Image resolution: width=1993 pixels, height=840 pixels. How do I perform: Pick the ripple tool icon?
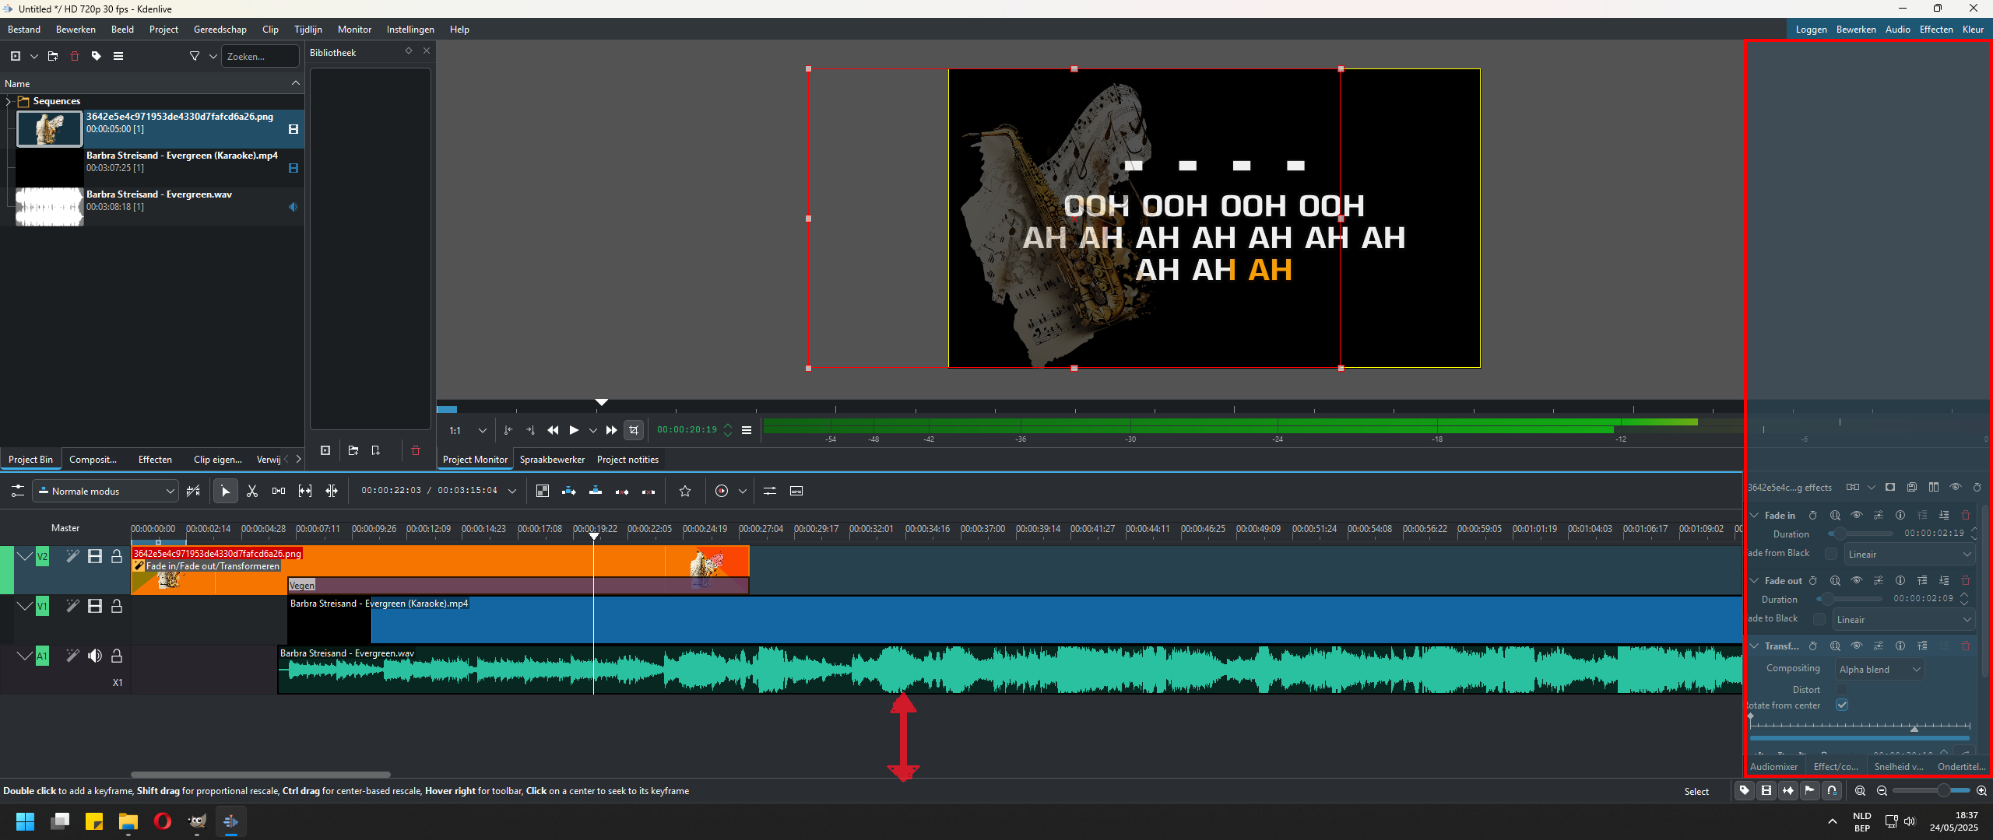[x=332, y=491]
